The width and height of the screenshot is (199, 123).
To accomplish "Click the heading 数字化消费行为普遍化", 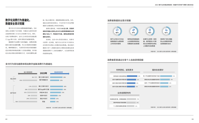I will (x=20, y=20).
